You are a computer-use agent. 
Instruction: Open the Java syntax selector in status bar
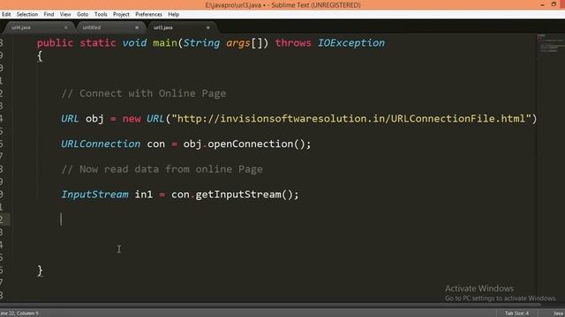(x=559, y=313)
